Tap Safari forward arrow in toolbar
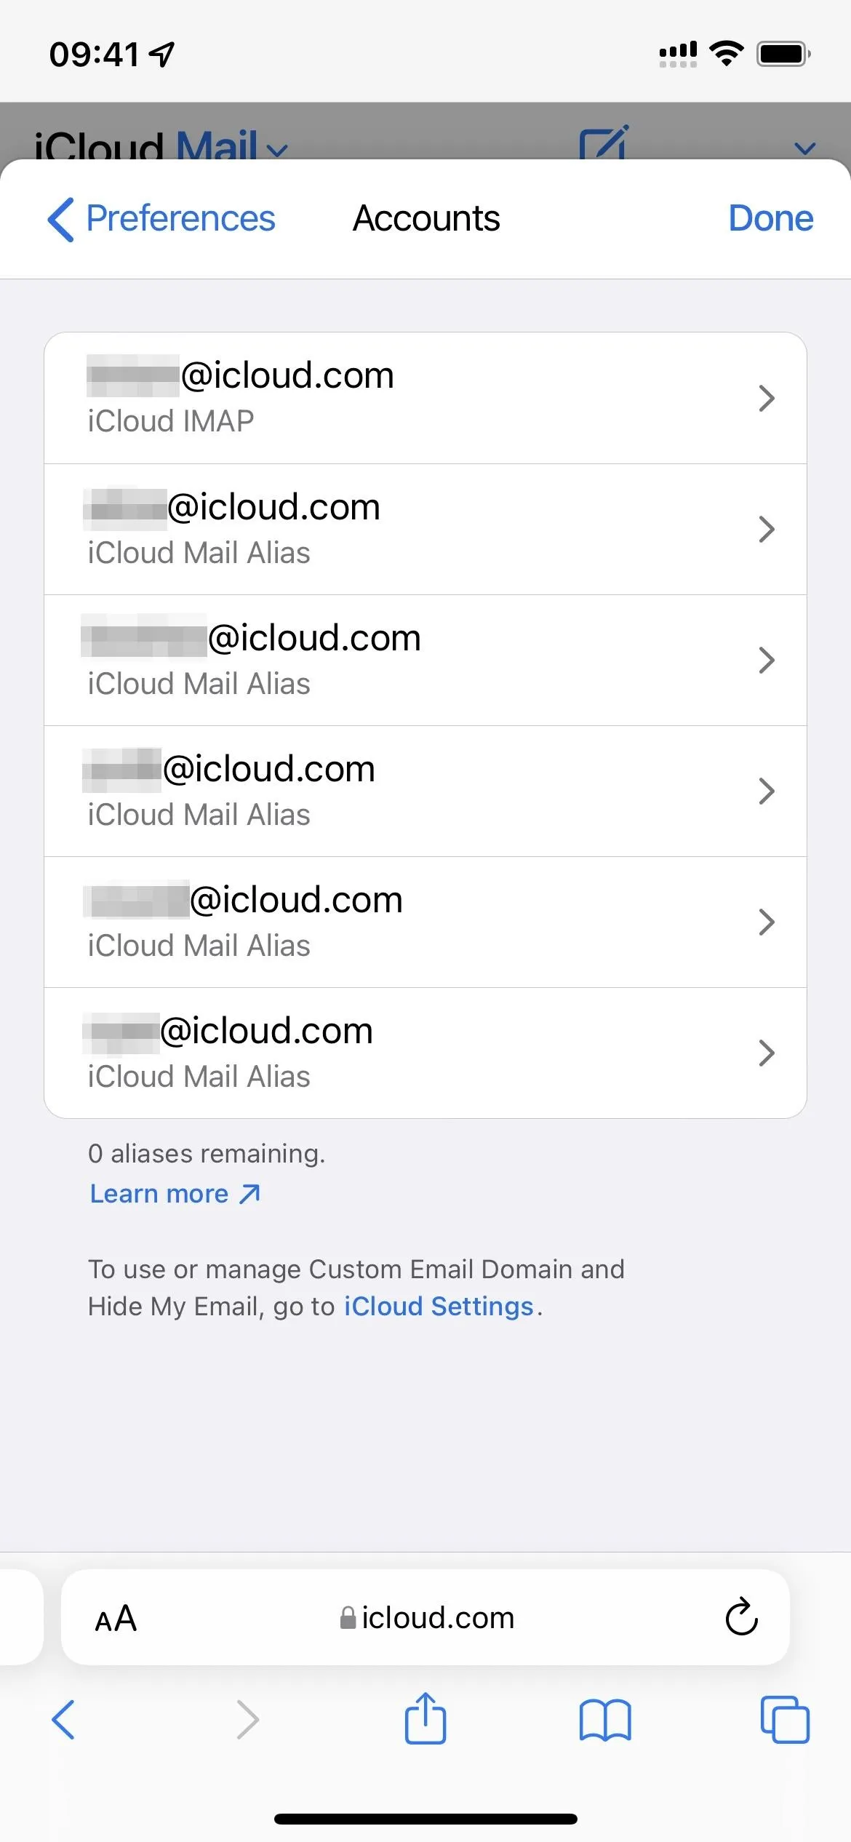 click(x=247, y=1720)
